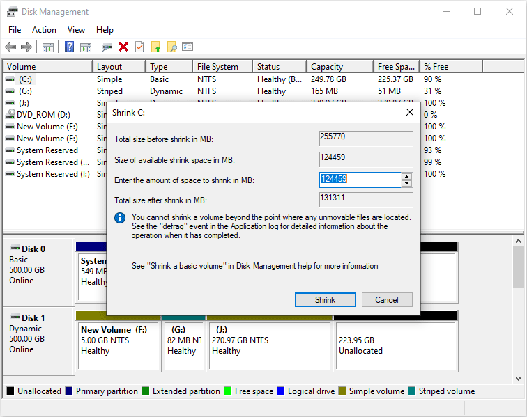Open the Action menu
This screenshot has height=417, width=527.
[x=44, y=30]
